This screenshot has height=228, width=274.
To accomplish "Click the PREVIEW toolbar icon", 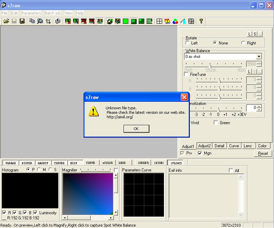I will pyautogui.click(x=149, y=21).
